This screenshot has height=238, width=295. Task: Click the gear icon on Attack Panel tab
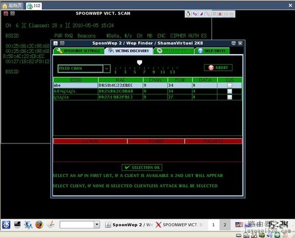click(159, 51)
